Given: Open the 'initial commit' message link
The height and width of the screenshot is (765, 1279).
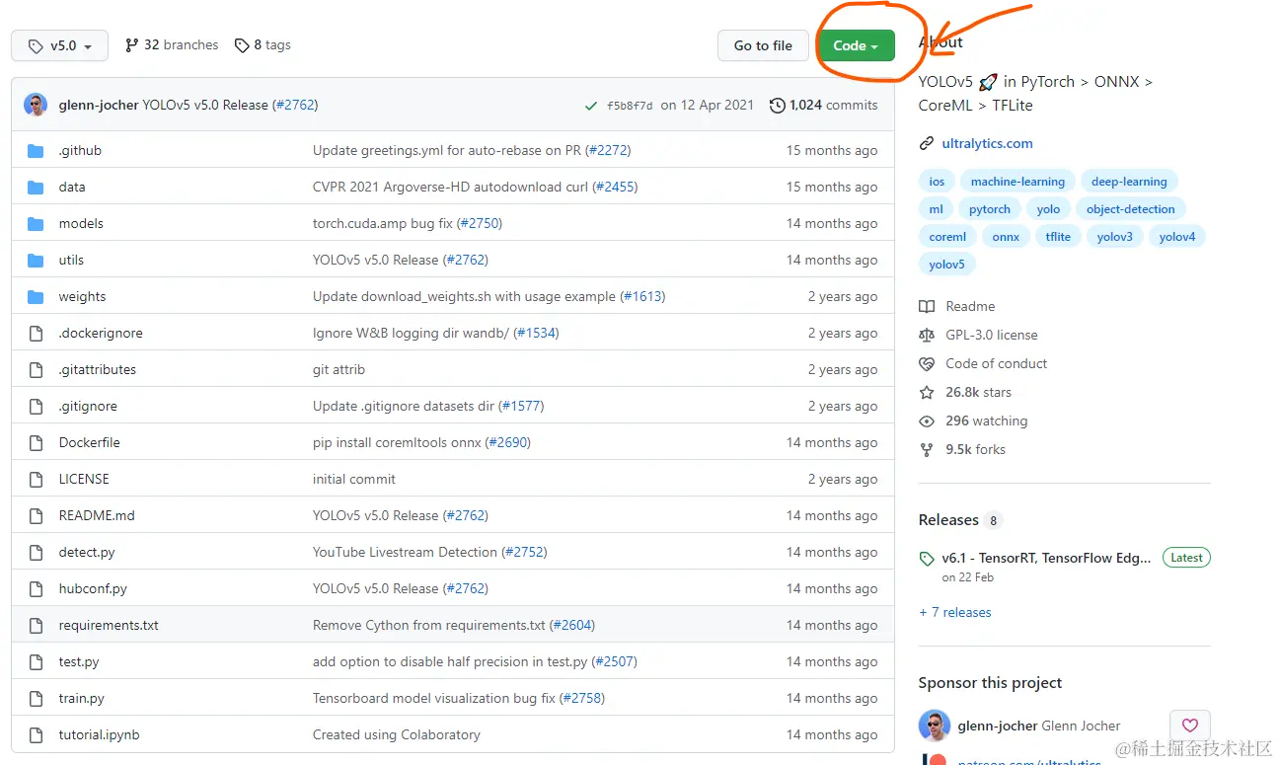Looking at the screenshot, I should click(354, 480).
